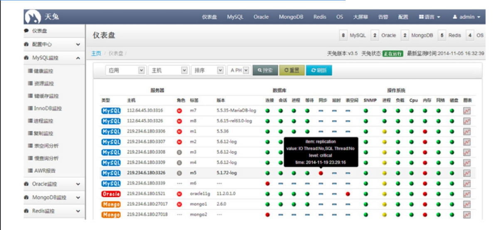Open the 排序 dropdown filter
The image size is (496, 230).
coord(208,71)
